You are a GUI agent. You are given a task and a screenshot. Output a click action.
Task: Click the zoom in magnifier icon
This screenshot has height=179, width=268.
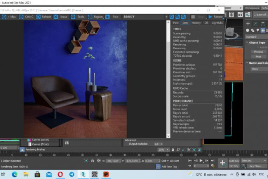[x=172, y=17]
